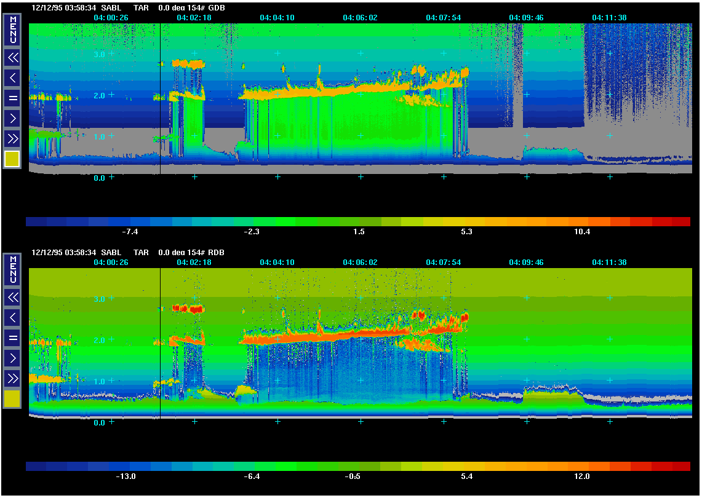
Task: Step forward with single-right arrow in RDB panel
Action: [12, 358]
